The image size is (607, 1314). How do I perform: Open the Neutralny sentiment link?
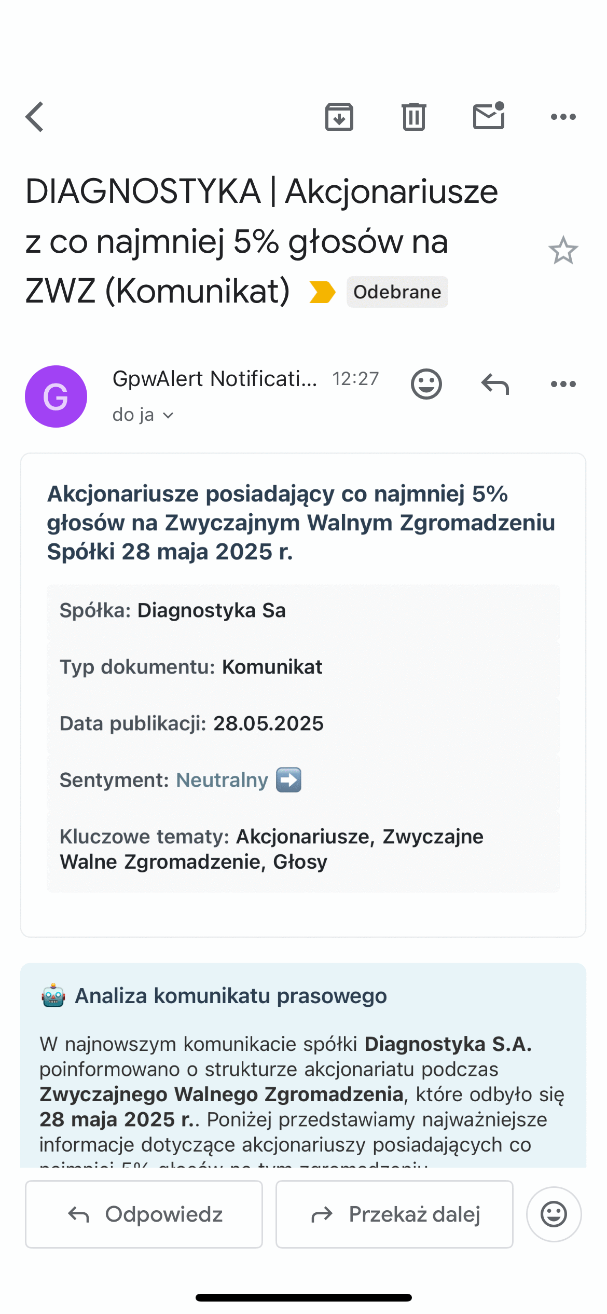point(222,779)
